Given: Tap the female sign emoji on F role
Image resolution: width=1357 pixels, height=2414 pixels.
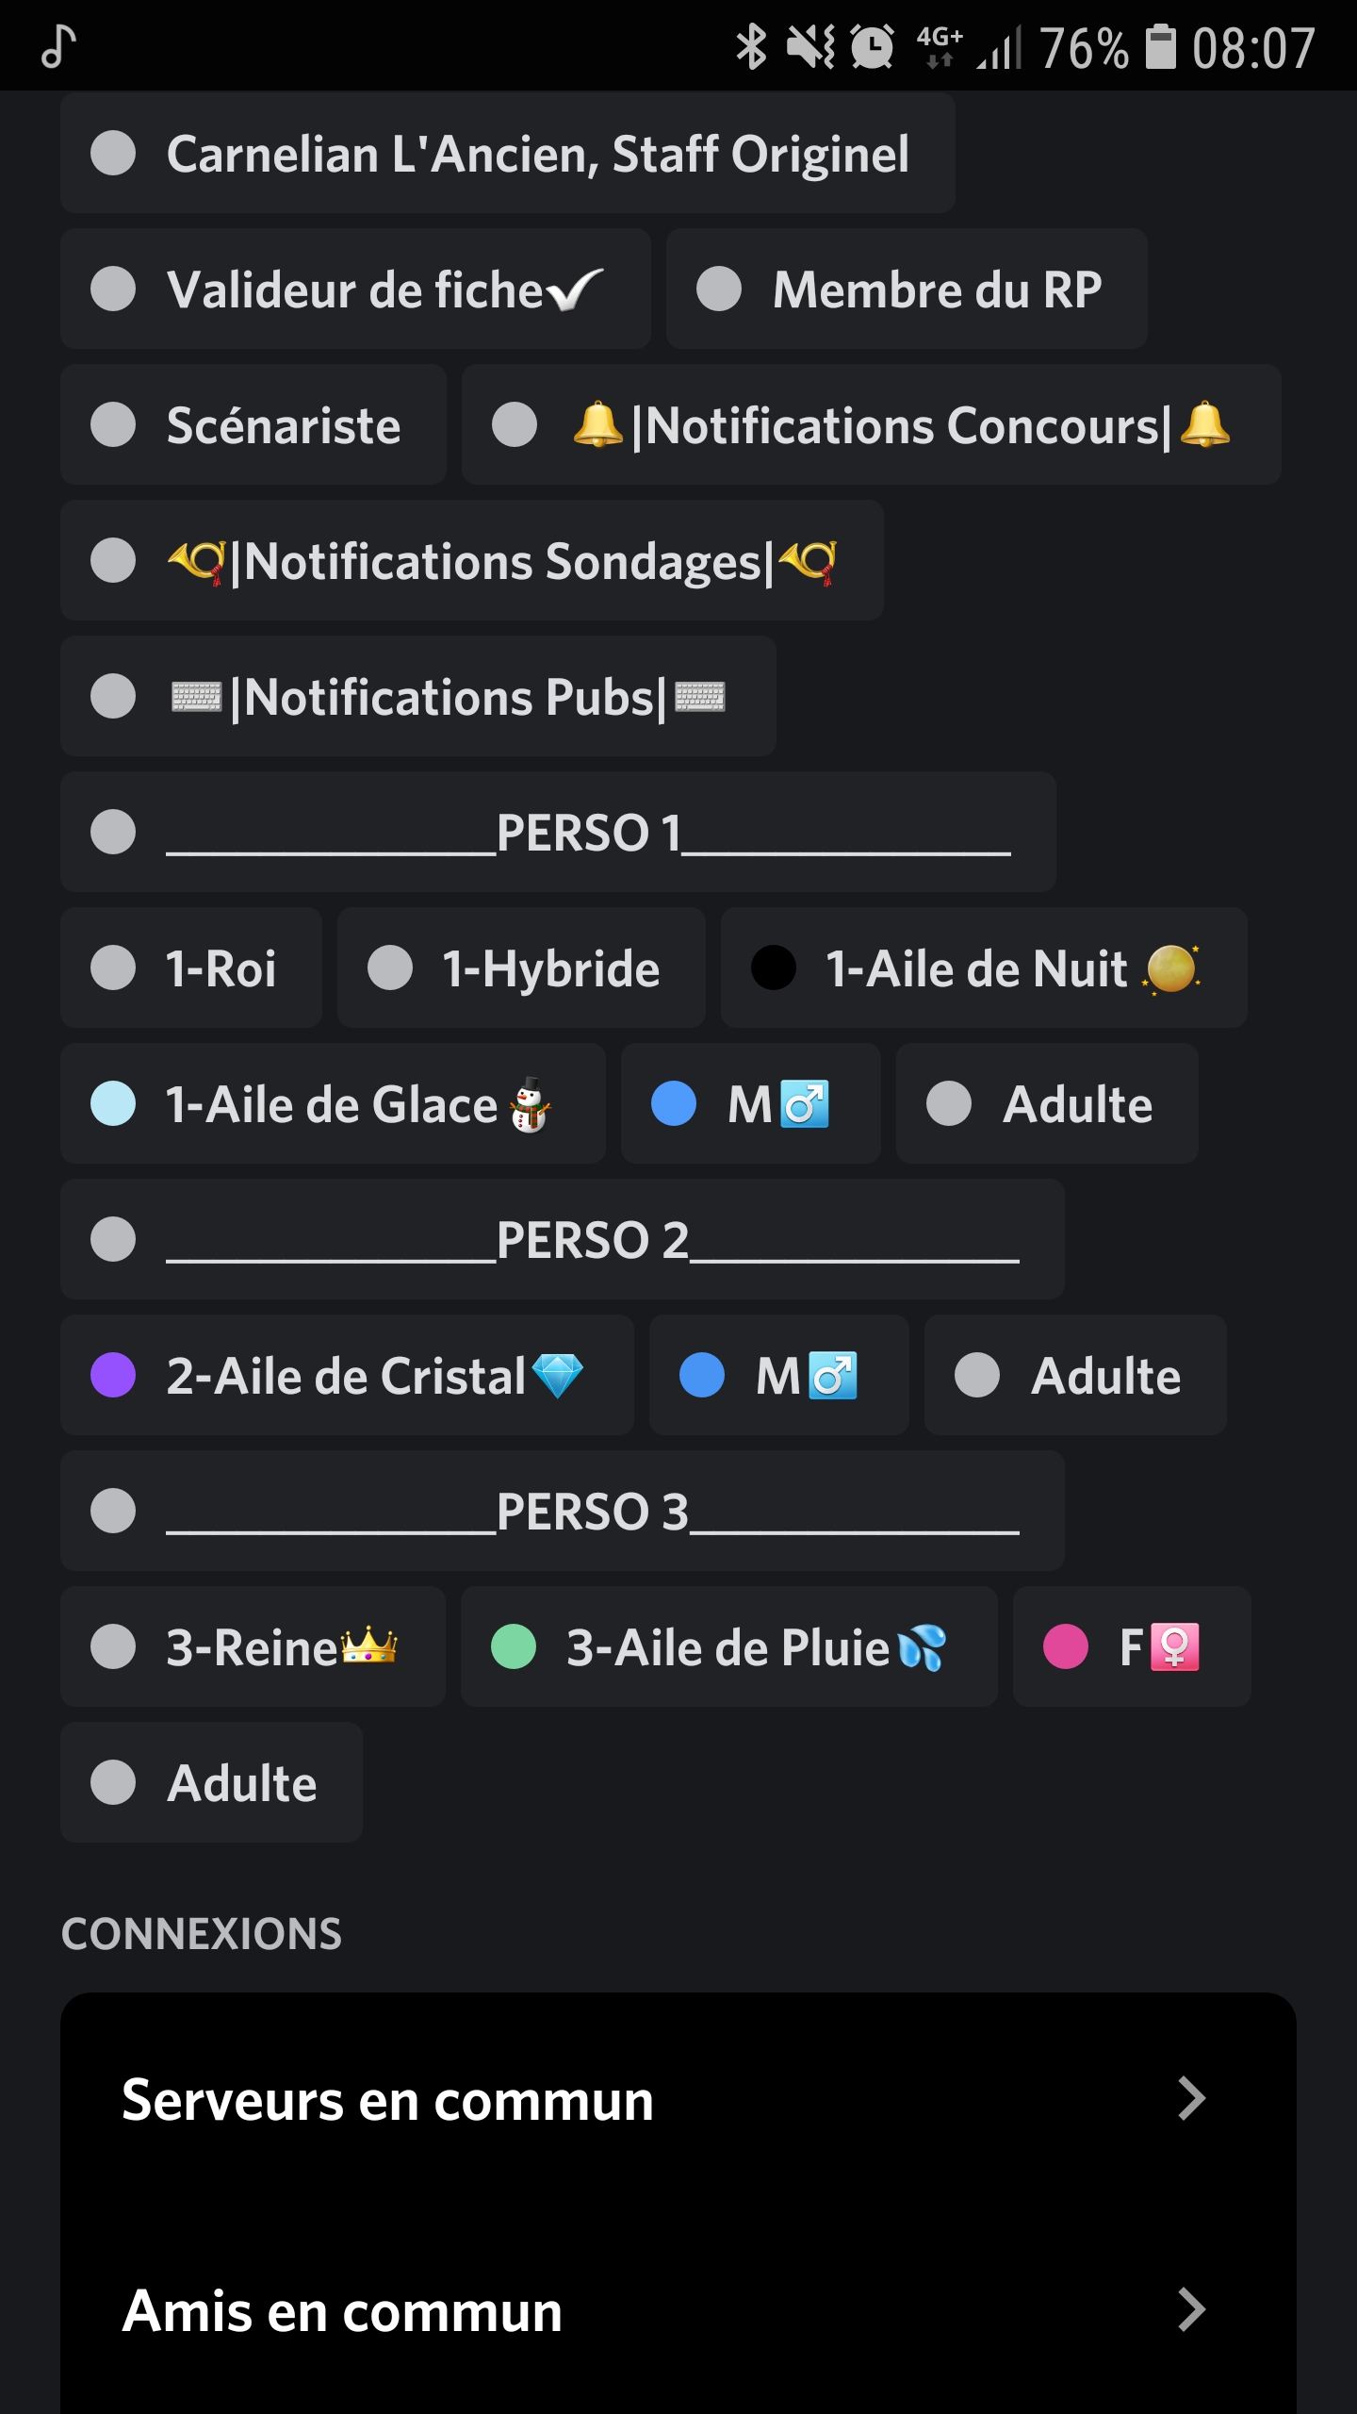Looking at the screenshot, I should (x=1174, y=1646).
